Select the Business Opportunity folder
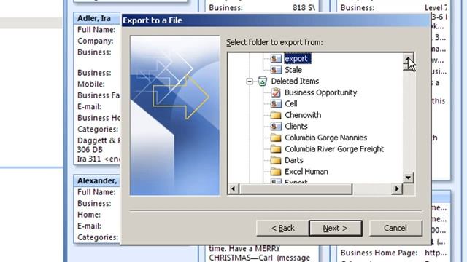Viewport: 467px width, 262px height. point(321,92)
